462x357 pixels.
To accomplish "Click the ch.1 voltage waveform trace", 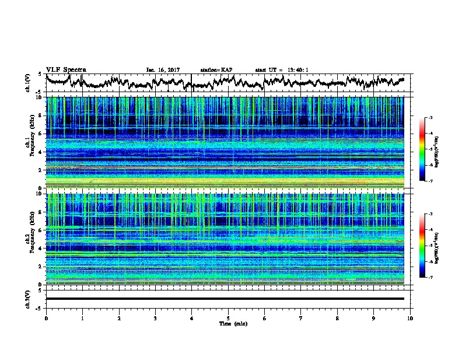I will click(225, 82).
